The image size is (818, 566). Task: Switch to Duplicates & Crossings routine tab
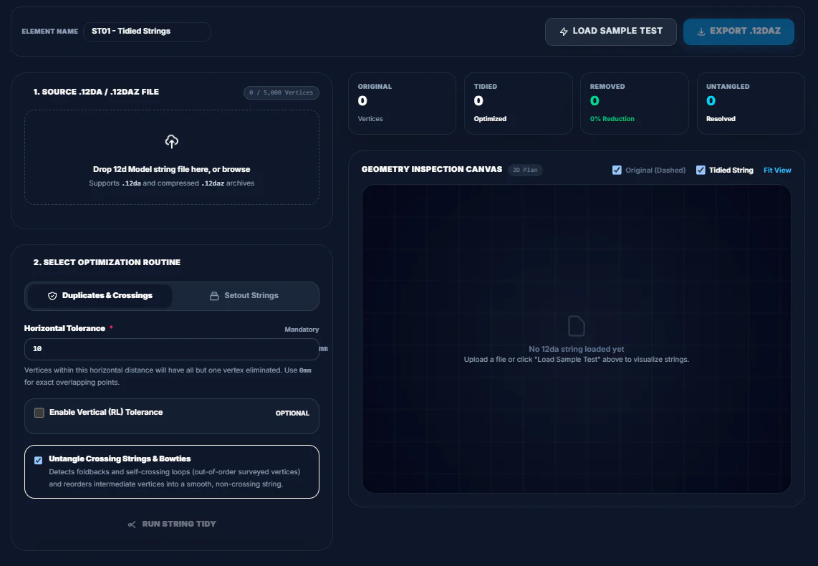pos(99,296)
